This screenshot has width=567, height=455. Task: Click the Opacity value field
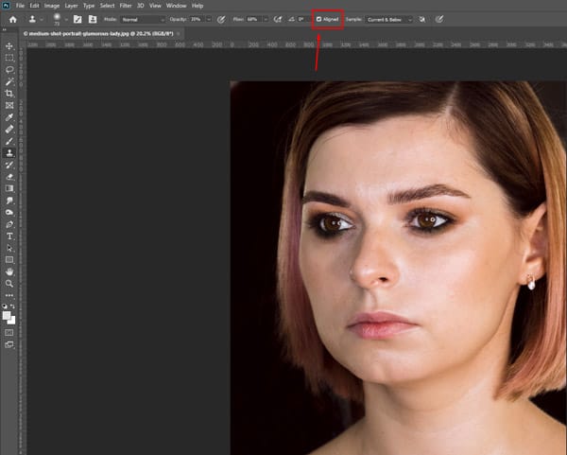[x=197, y=19]
